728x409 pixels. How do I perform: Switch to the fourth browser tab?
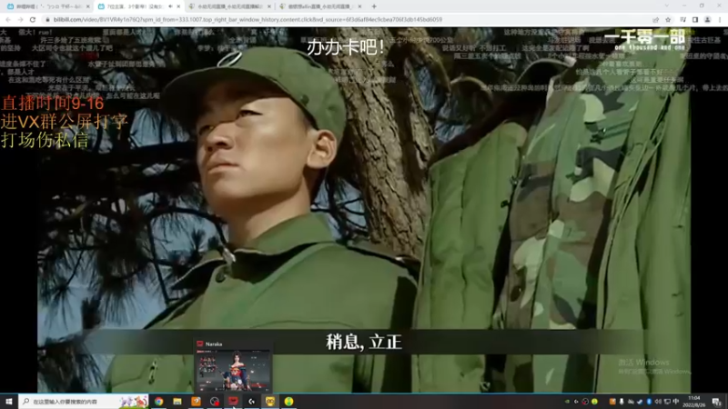point(319,6)
